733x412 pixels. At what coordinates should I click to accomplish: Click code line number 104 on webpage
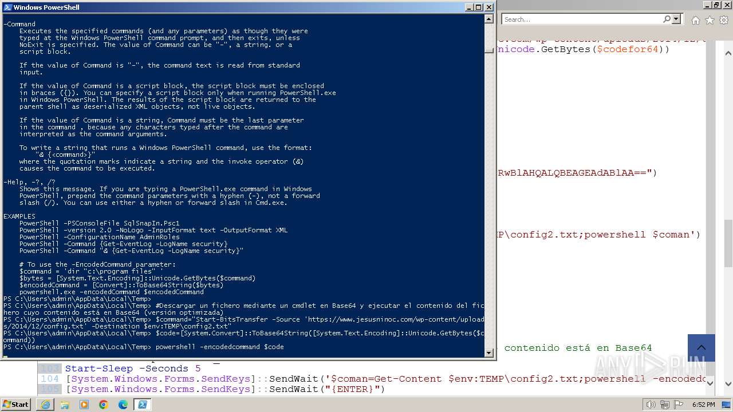pos(50,379)
